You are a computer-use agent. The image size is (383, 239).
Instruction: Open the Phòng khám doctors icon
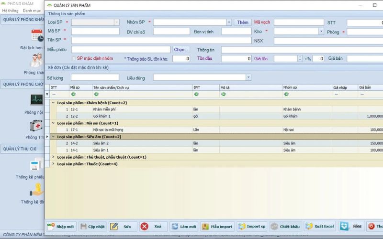(x=37, y=60)
